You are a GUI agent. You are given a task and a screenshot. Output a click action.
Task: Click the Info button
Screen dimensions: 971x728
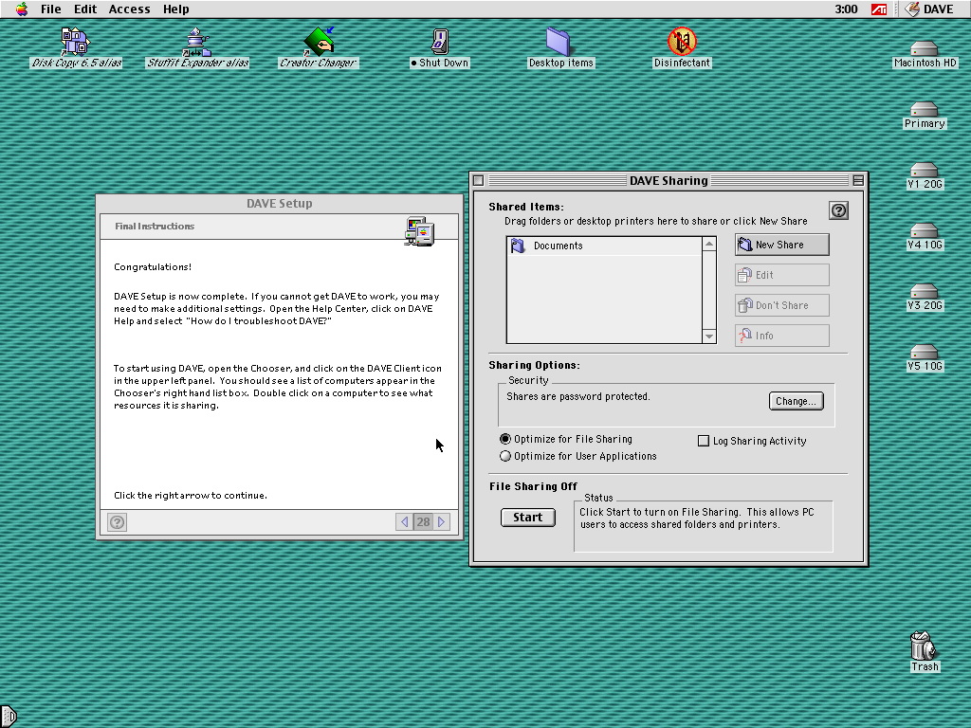click(x=782, y=336)
